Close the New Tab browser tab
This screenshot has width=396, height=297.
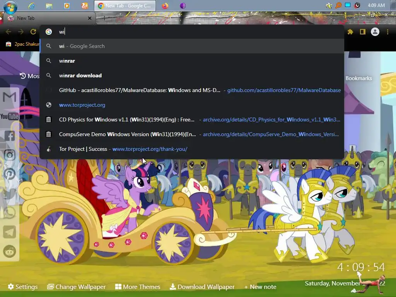tap(90, 18)
